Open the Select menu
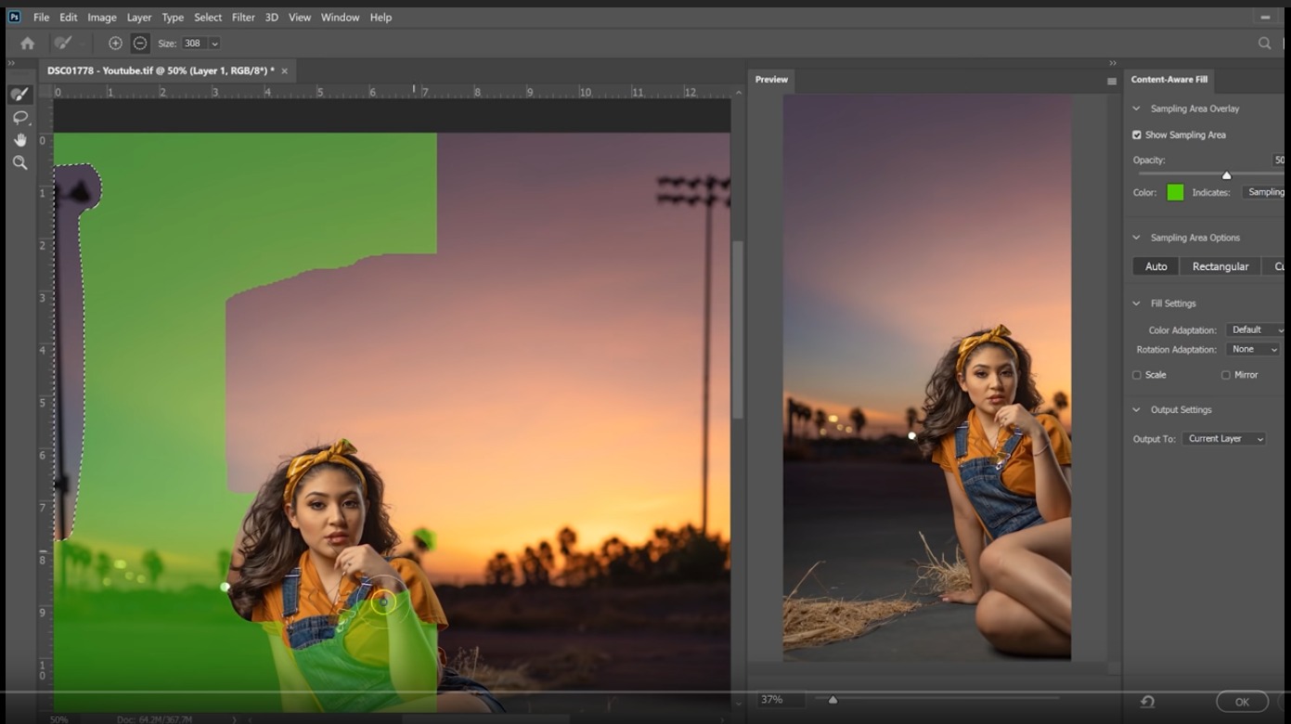 [x=208, y=18]
